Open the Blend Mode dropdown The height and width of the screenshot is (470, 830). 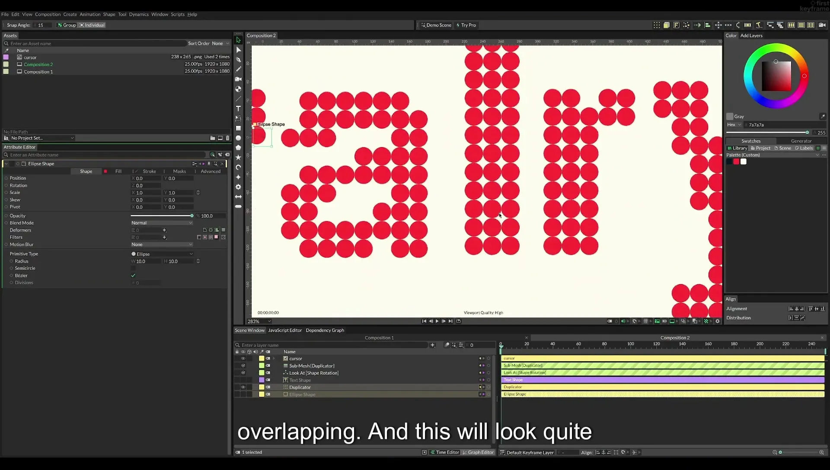(x=162, y=223)
